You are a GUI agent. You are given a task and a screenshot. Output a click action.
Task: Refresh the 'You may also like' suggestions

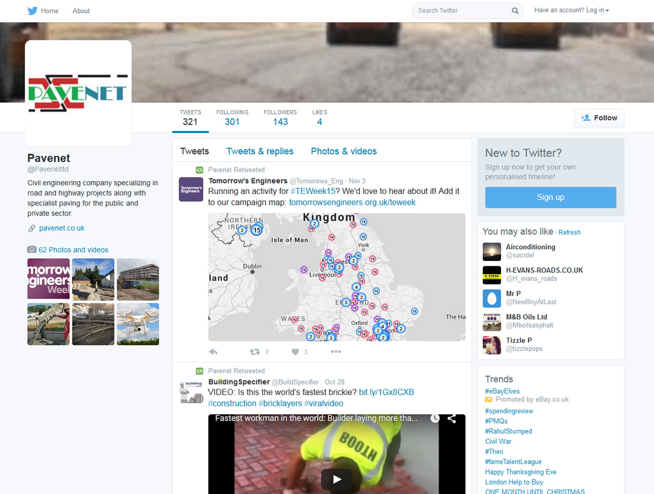[x=570, y=233]
